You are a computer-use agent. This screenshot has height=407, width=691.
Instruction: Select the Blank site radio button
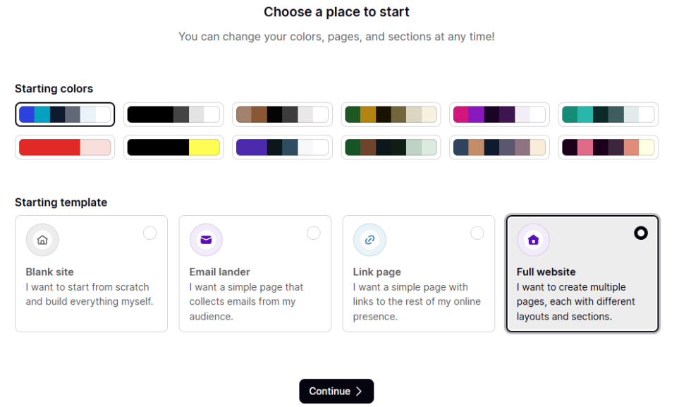pyautogui.click(x=150, y=233)
